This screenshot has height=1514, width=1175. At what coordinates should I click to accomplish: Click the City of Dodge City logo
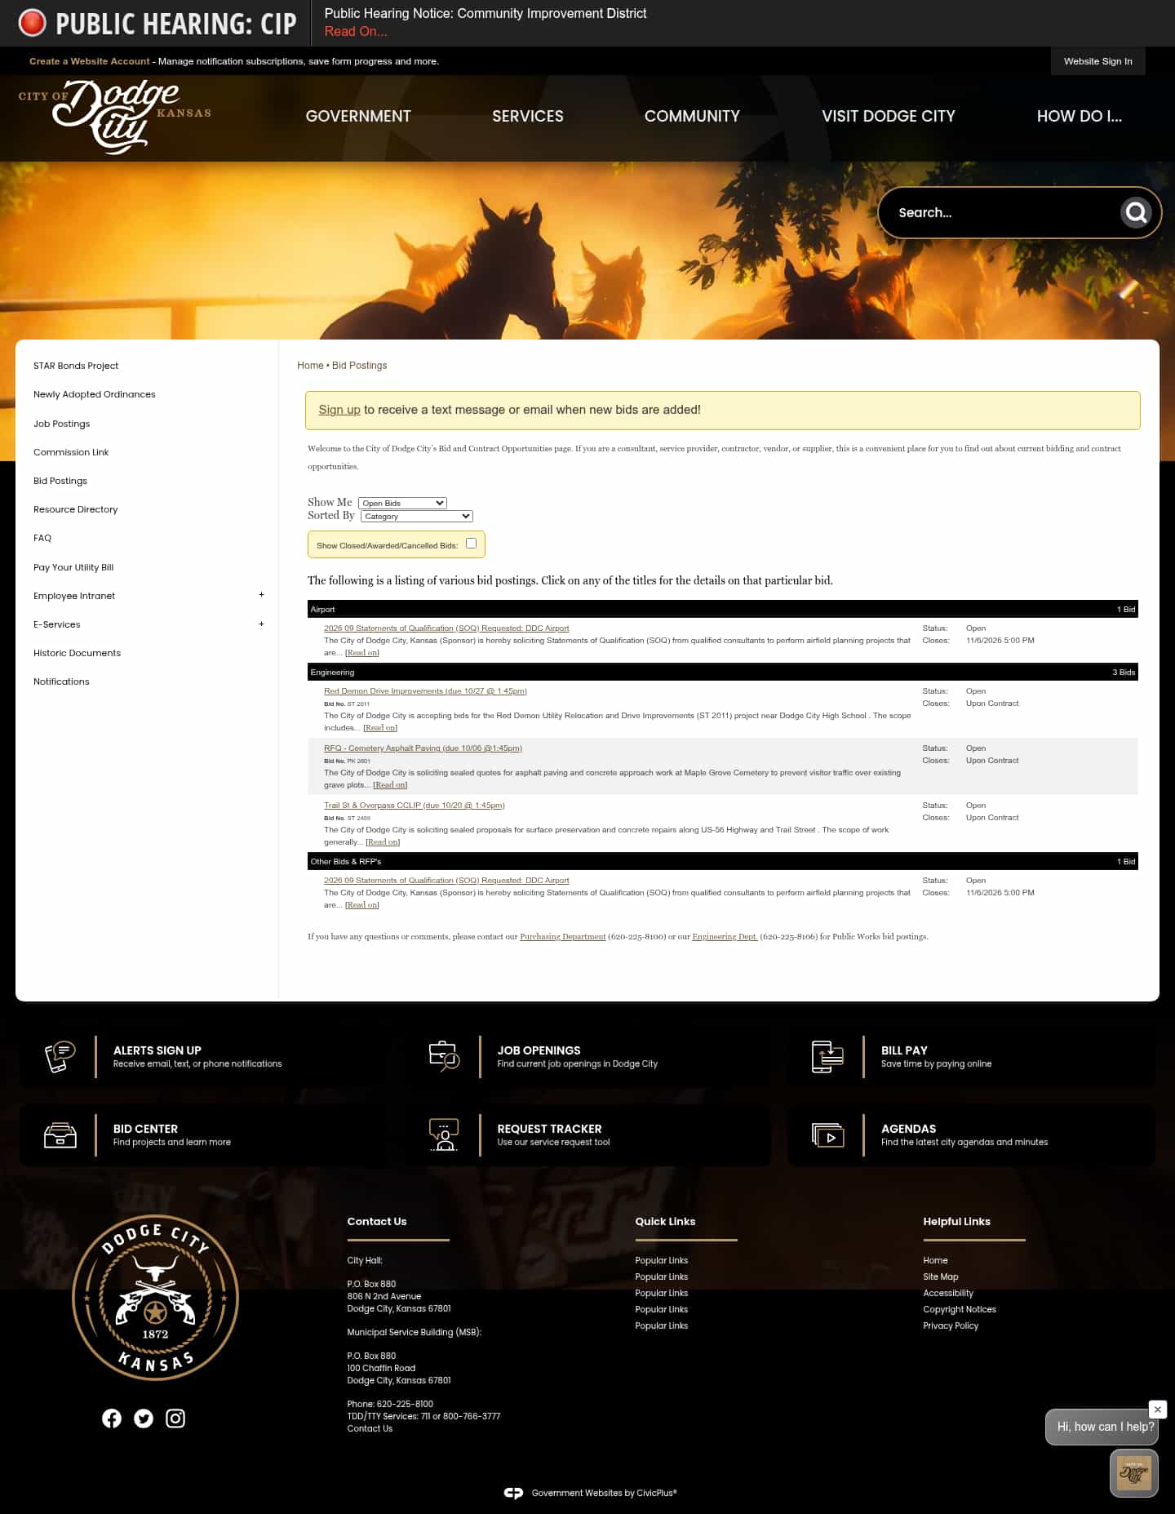coord(115,117)
